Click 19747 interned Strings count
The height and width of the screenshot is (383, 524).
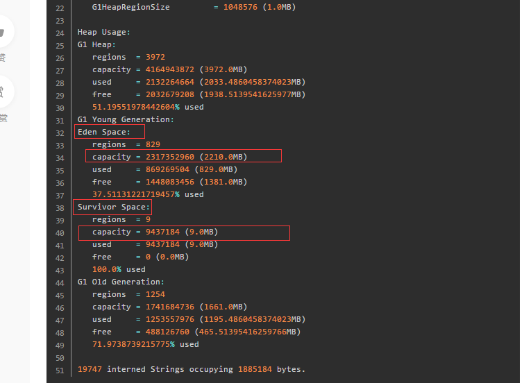(x=90, y=369)
